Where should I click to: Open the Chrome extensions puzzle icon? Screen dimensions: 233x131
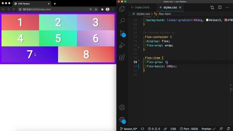(102, 9)
